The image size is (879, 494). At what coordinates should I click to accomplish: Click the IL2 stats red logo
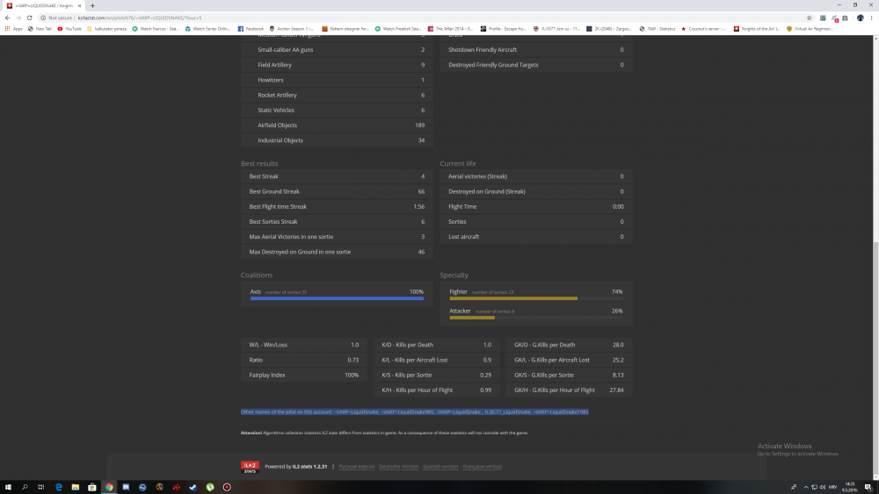(250, 467)
